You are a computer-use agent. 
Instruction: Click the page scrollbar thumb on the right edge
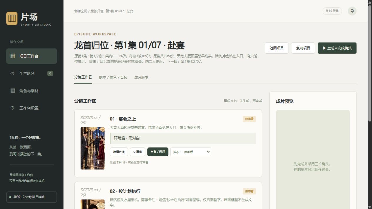pyautogui.click(x=370, y=63)
